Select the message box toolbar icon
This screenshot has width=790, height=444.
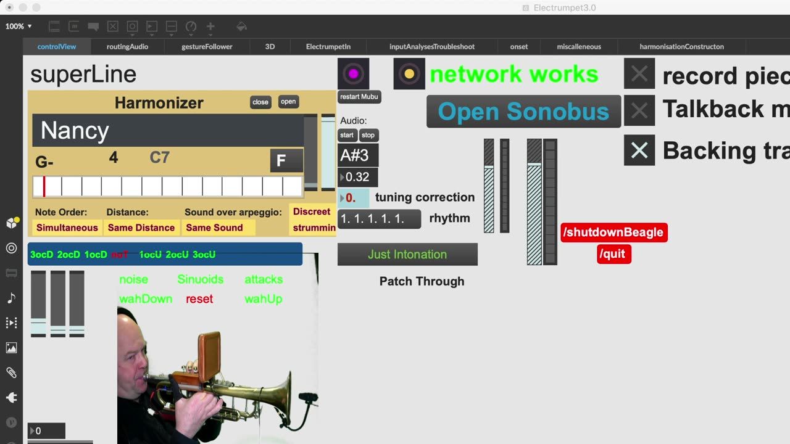[73, 27]
